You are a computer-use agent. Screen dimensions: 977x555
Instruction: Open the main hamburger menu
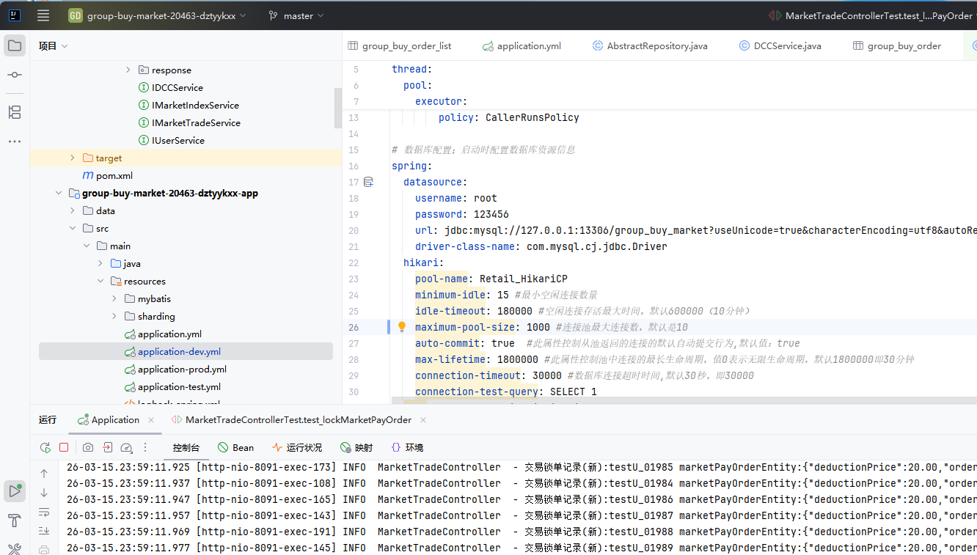[x=43, y=15]
